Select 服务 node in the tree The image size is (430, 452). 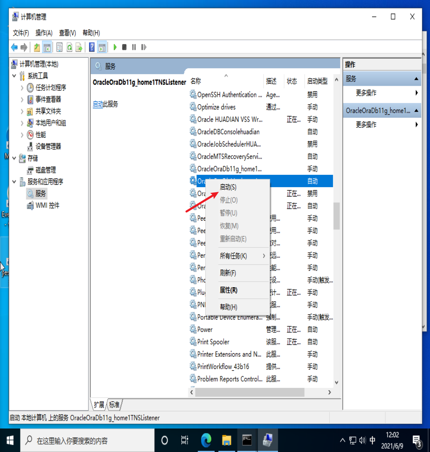click(x=41, y=193)
